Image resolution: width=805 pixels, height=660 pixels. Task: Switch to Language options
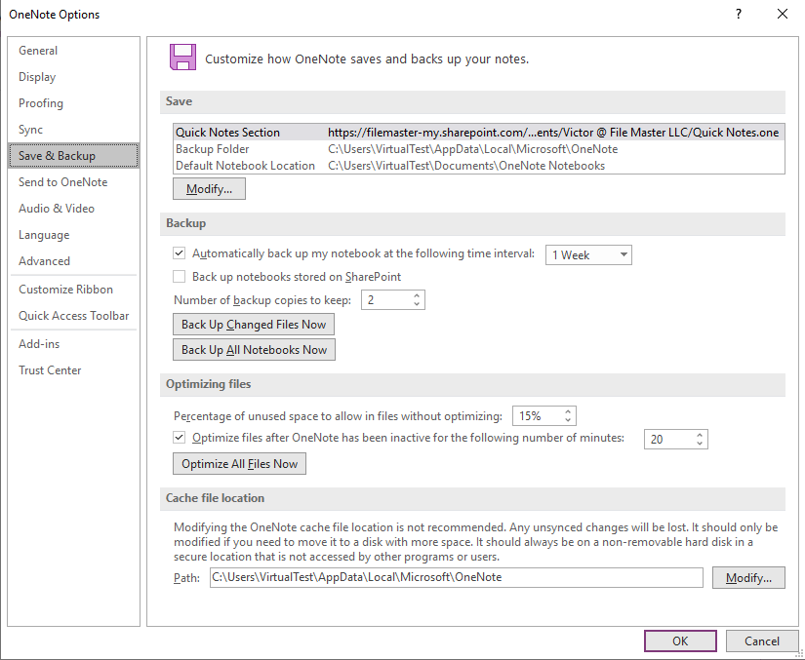(73, 235)
